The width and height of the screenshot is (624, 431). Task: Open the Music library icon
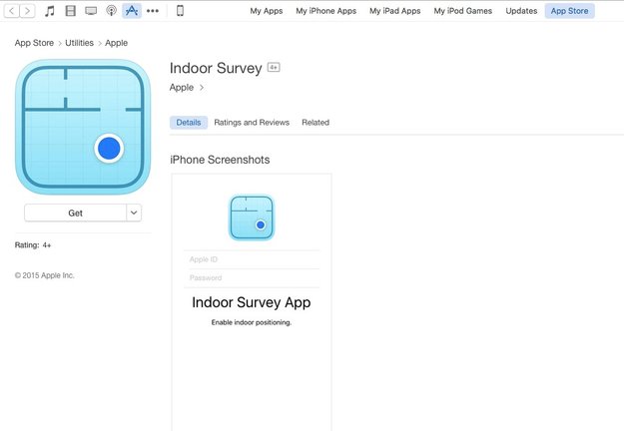click(49, 11)
